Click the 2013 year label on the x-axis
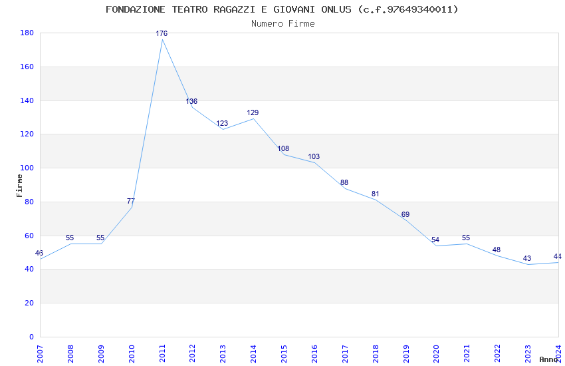This screenshot has height=366, width=565. [x=223, y=354]
